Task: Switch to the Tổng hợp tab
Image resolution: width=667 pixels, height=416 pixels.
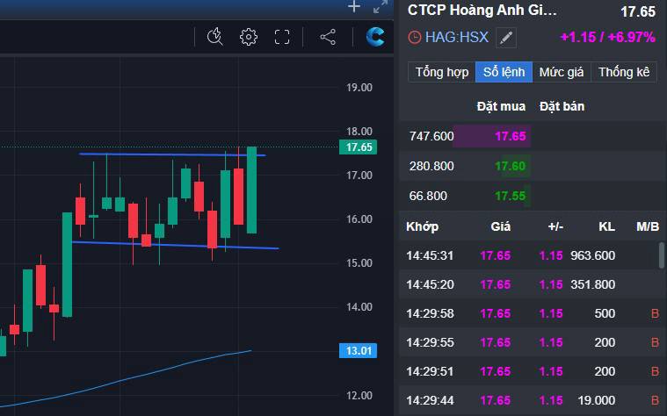Action: tap(442, 72)
